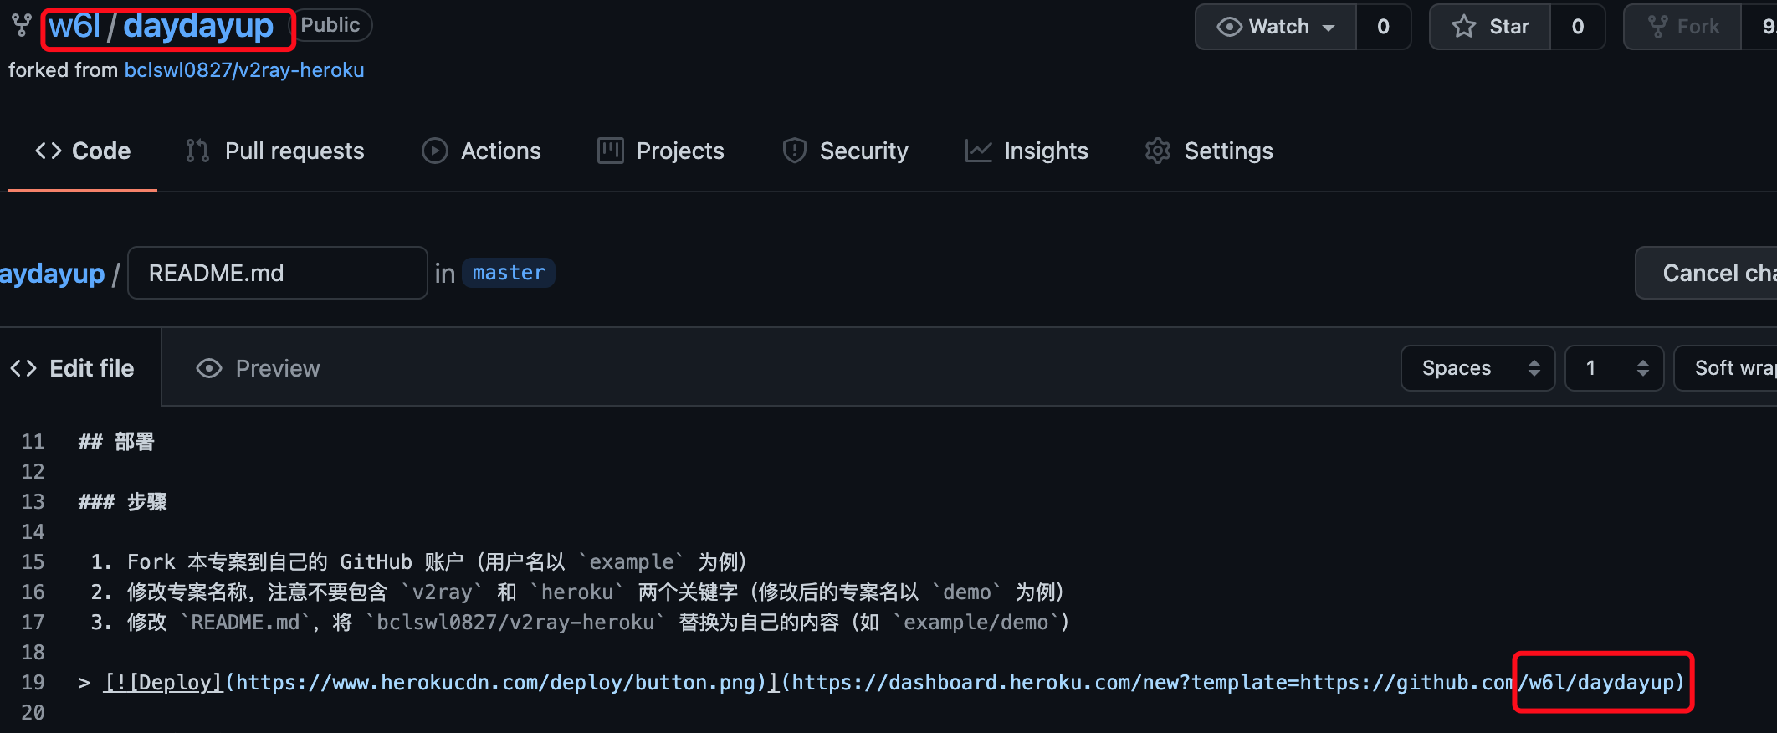Go to the Projects tab
1777x733 pixels.
(x=661, y=151)
